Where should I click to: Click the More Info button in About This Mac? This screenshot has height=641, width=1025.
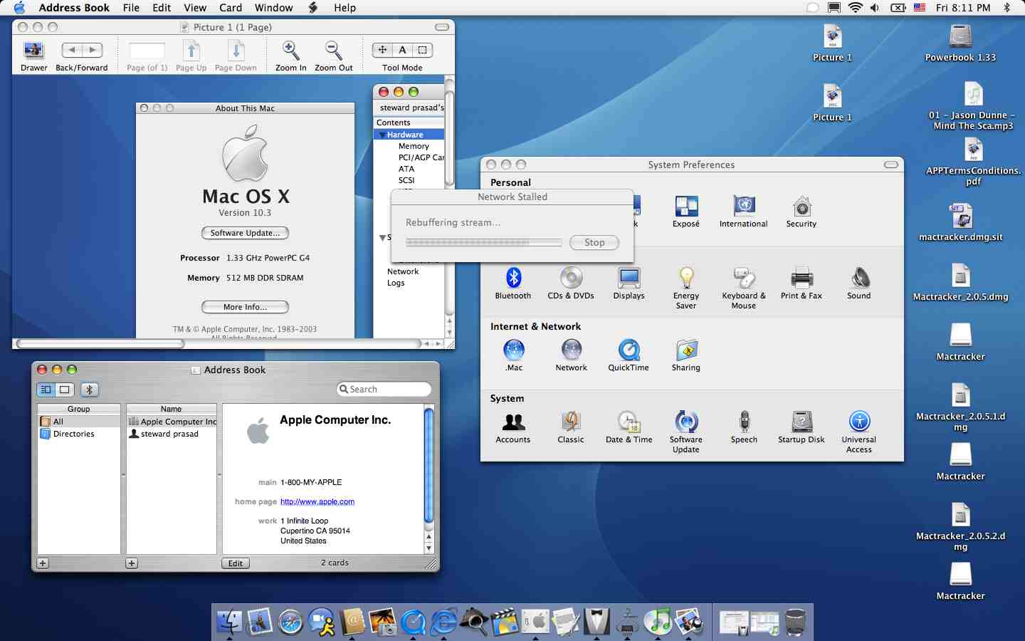(245, 307)
